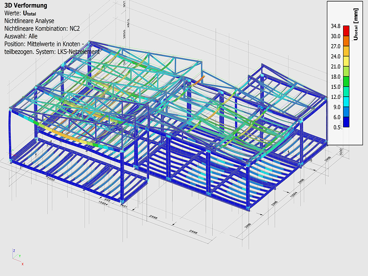Choose the light green legend swatch
Viewport: 368px width, 276px height.
[x=346, y=71]
